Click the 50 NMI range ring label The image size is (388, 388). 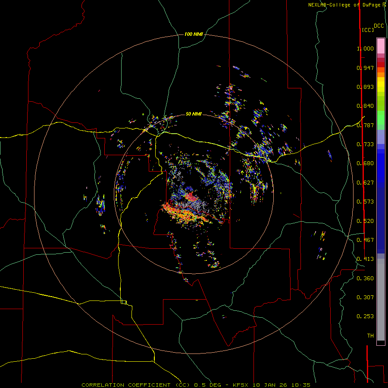click(194, 114)
